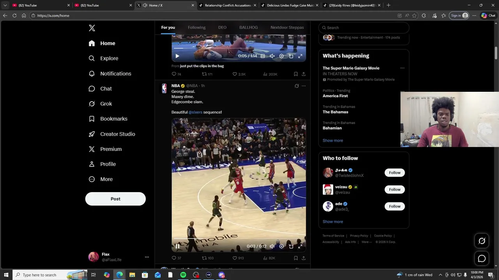
Task: Toggle picture-in-picture on wrestling video
Action: point(291,56)
